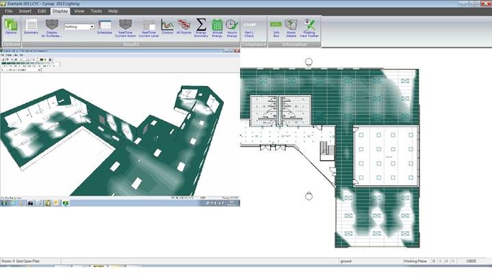Click the darkest green legend swatch
The width and height of the screenshot is (492, 277).
point(4,64)
